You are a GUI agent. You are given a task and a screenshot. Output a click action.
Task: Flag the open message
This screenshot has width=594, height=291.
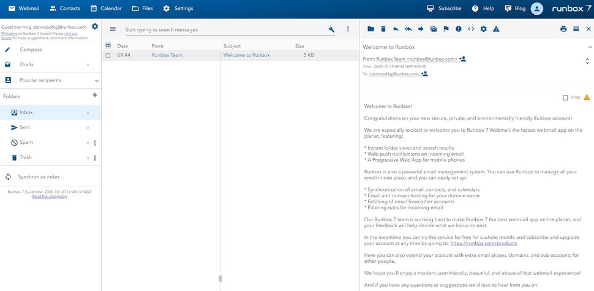coord(446,29)
